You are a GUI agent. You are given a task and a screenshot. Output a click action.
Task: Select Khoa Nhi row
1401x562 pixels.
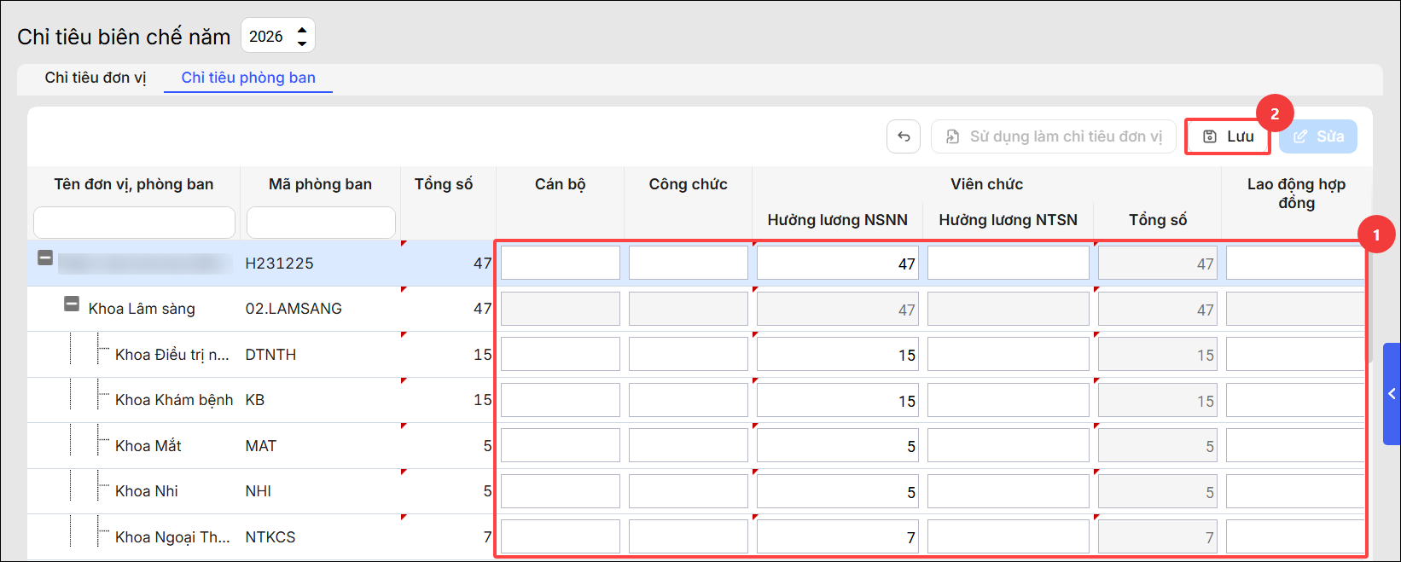pyautogui.click(x=147, y=491)
